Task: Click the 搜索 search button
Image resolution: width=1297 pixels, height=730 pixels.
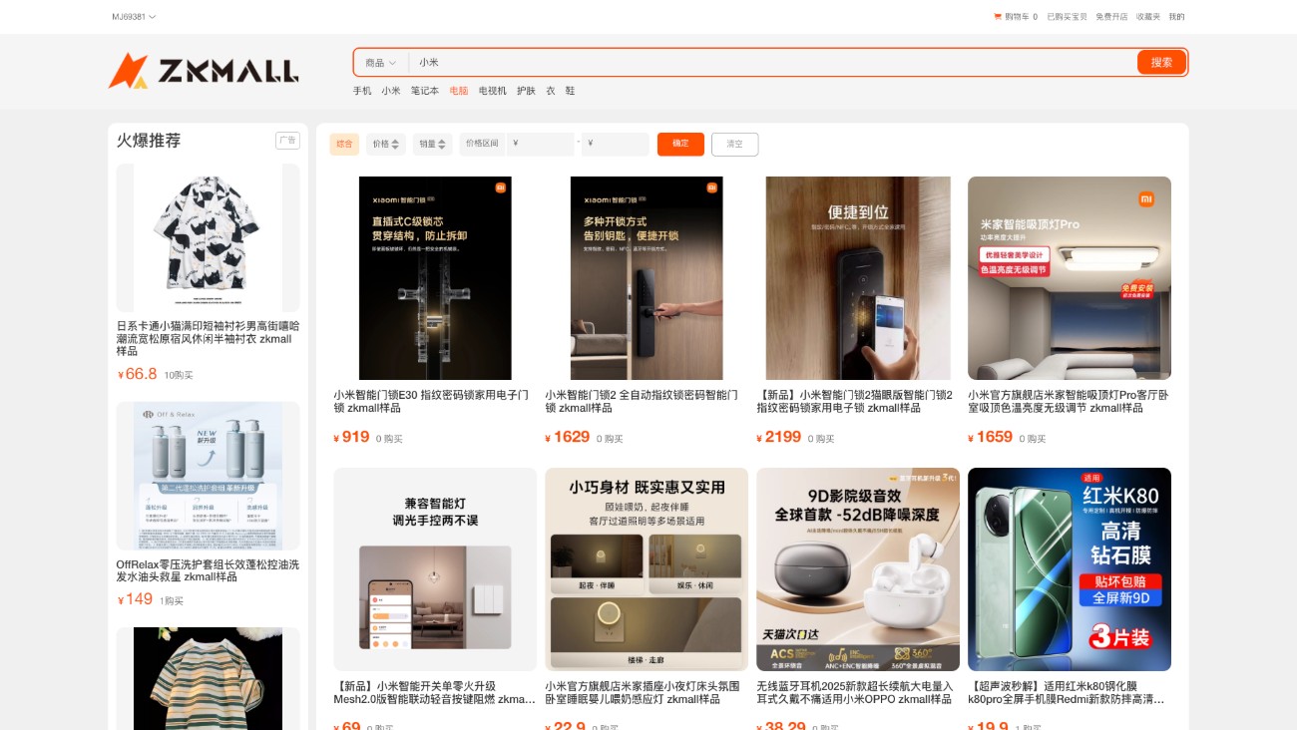Action: coord(1161,62)
